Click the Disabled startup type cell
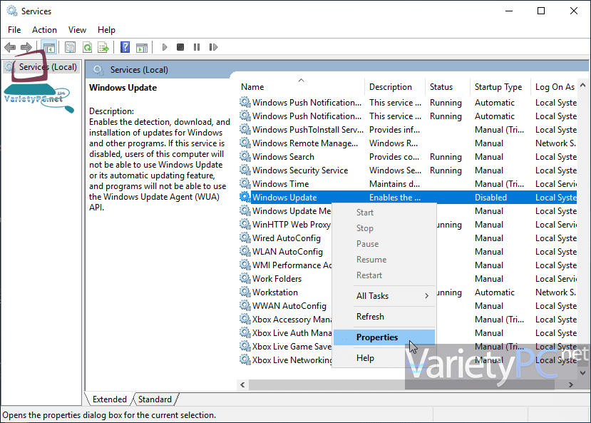The width and height of the screenshot is (591, 423). coord(490,197)
